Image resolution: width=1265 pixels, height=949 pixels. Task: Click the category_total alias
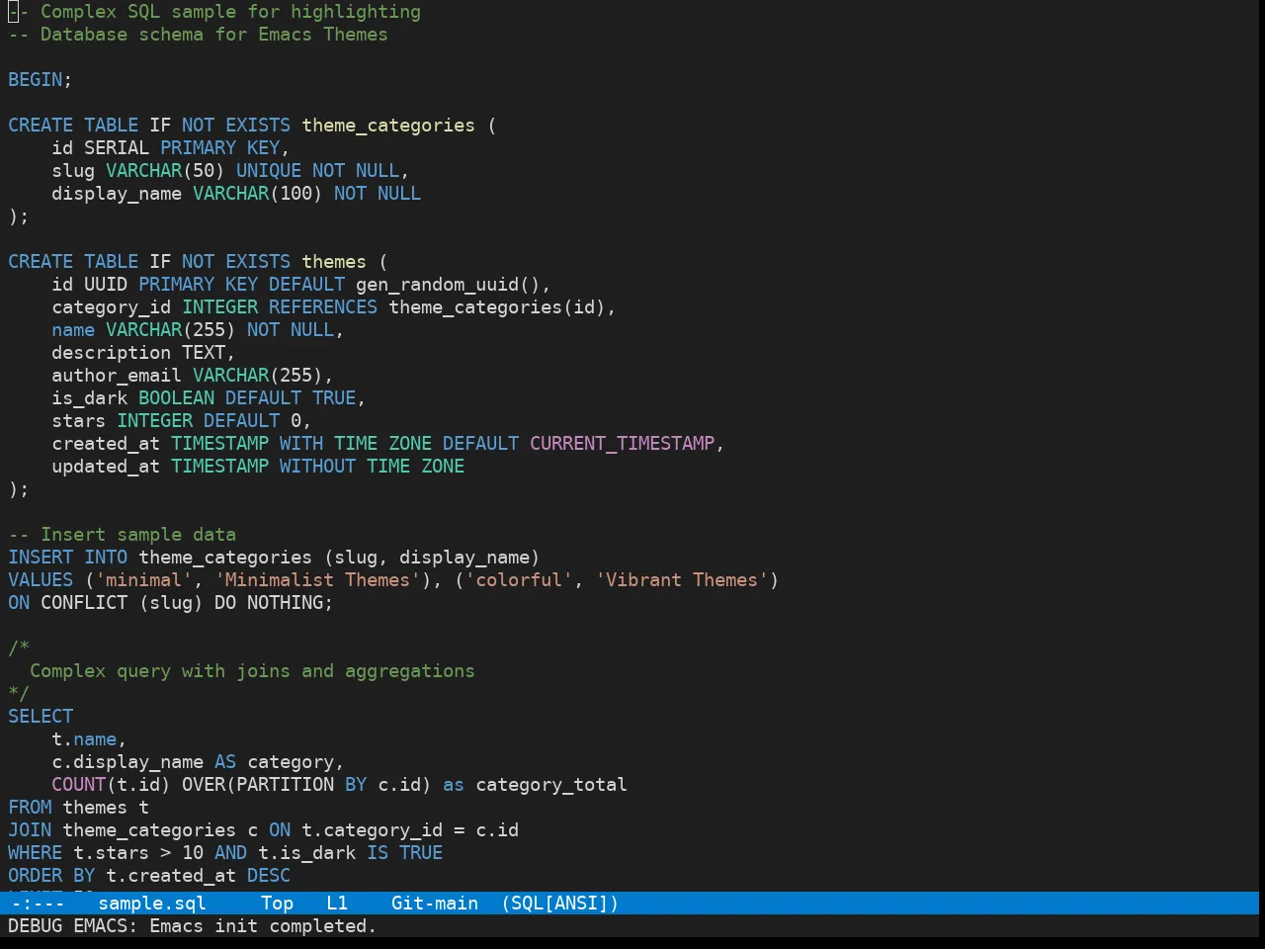[551, 785]
